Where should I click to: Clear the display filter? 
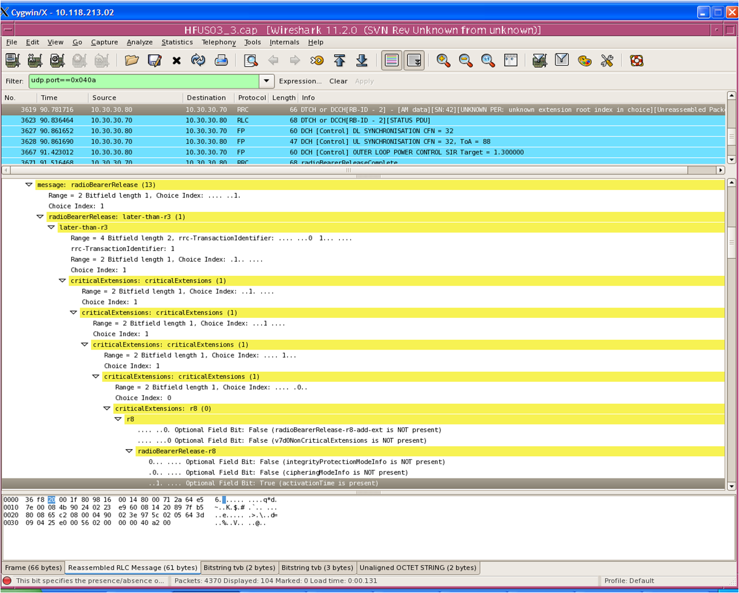(x=338, y=81)
